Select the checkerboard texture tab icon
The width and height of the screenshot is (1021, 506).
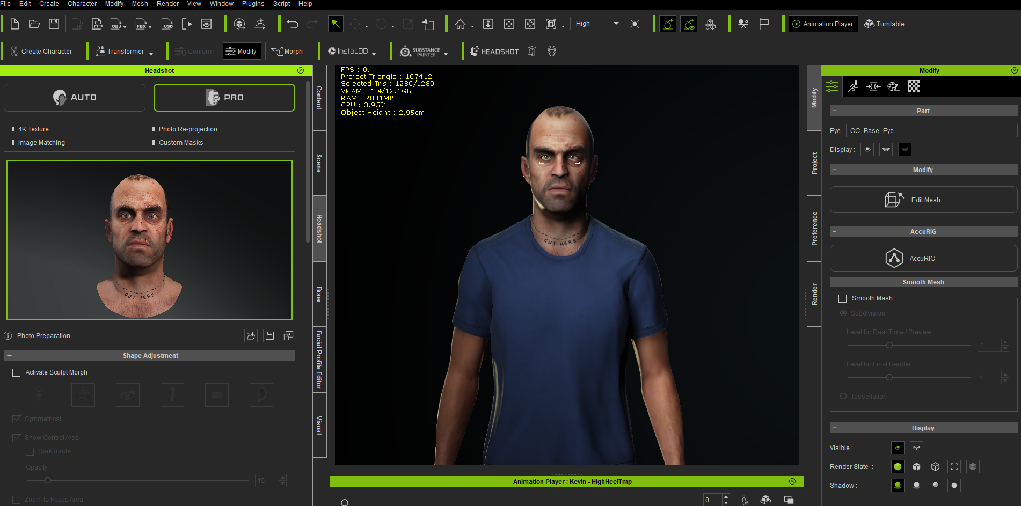tap(914, 86)
